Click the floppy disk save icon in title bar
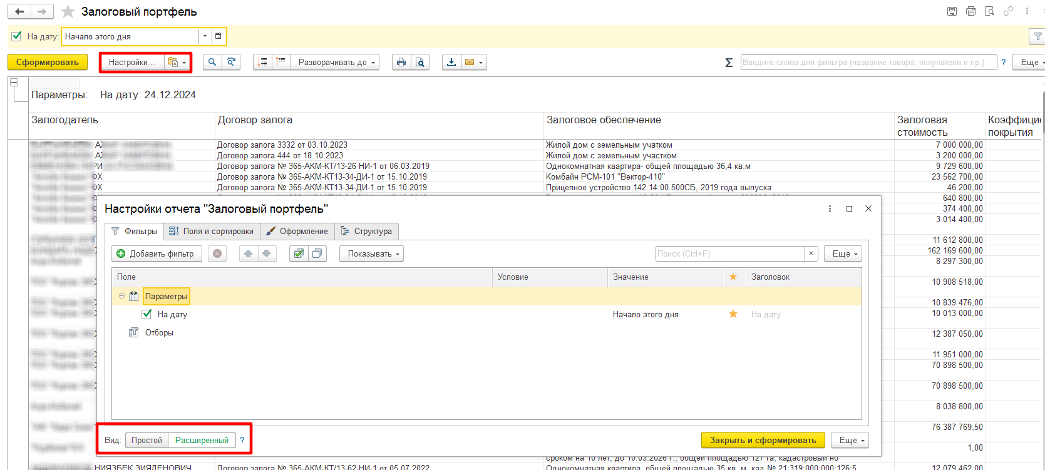Viewport: 1045px width, 470px height. pyautogui.click(x=952, y=11)
